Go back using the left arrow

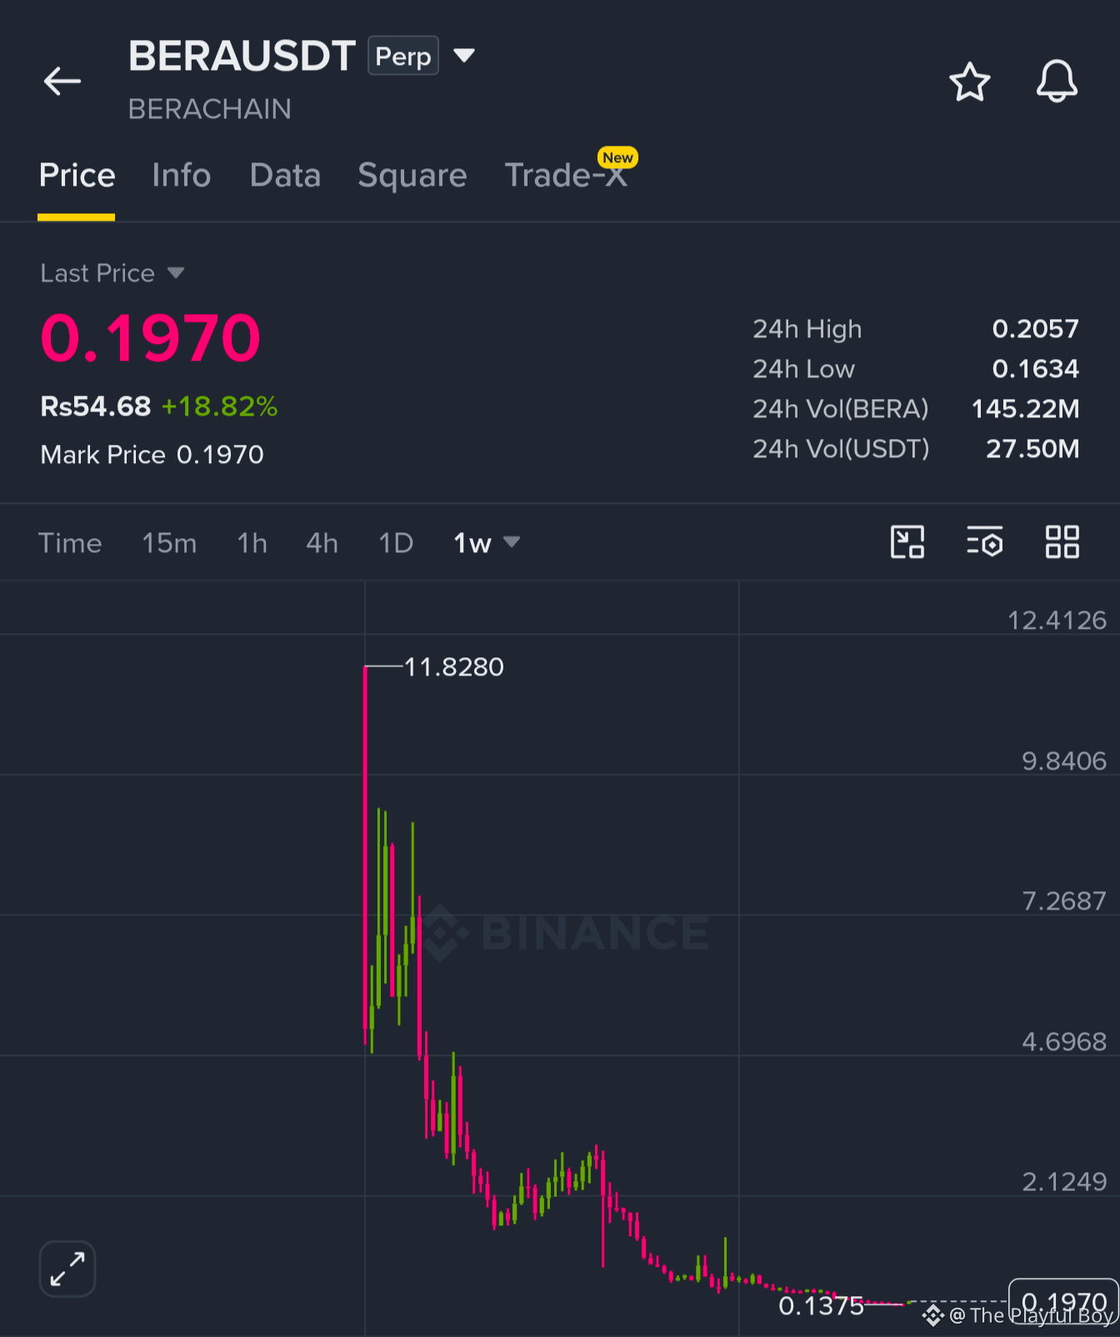point(62,81)
